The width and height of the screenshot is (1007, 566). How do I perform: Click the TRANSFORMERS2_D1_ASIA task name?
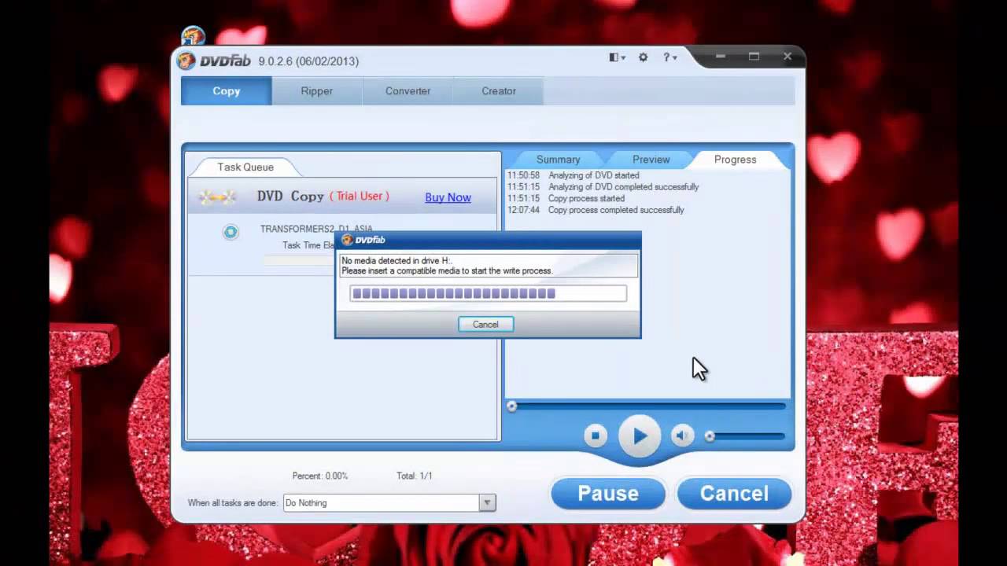(x=316, y=228)
